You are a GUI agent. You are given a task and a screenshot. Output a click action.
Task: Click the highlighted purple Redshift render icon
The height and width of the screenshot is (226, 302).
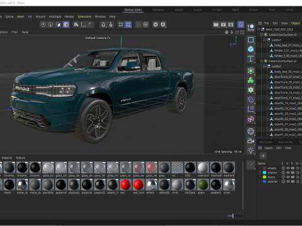[x=240, y=24]
